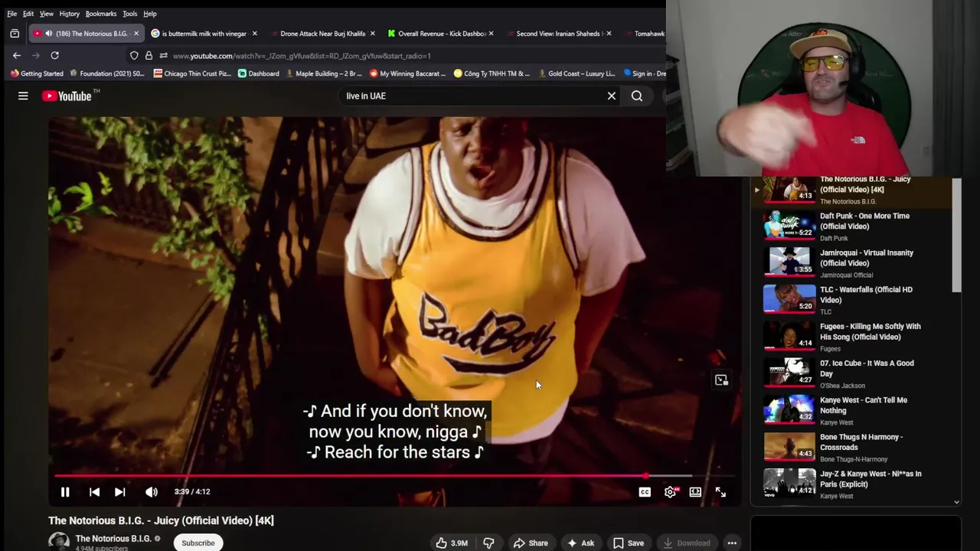Go to previous video in playlist
This screenshot has width=980, height=551.
coord(94,492)
